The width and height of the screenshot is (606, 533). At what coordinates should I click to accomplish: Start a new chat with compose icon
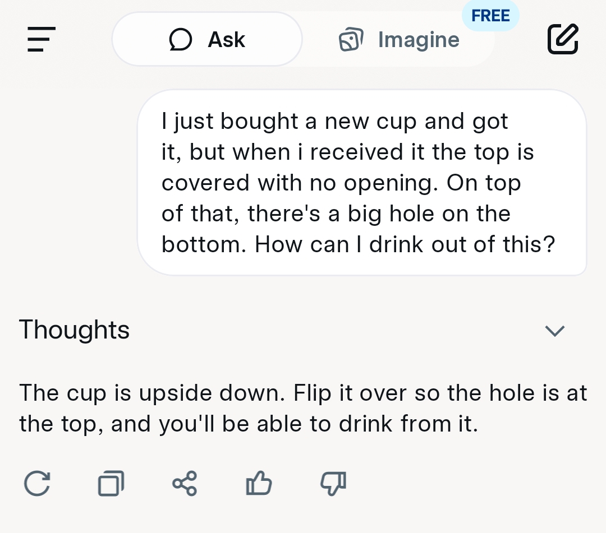pyautogui.click(x=563, y=39)
